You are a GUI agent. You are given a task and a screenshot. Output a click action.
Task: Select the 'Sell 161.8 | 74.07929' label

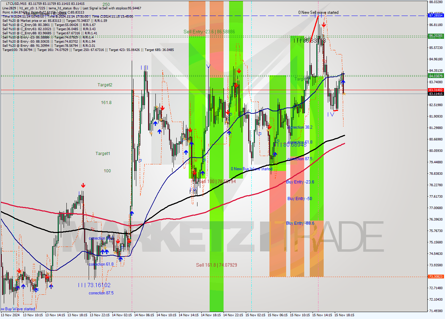point(217,265)
